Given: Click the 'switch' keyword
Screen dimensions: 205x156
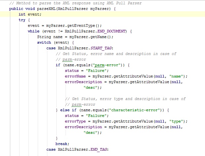Looking at the screenshot, I should tap(44, 42).
